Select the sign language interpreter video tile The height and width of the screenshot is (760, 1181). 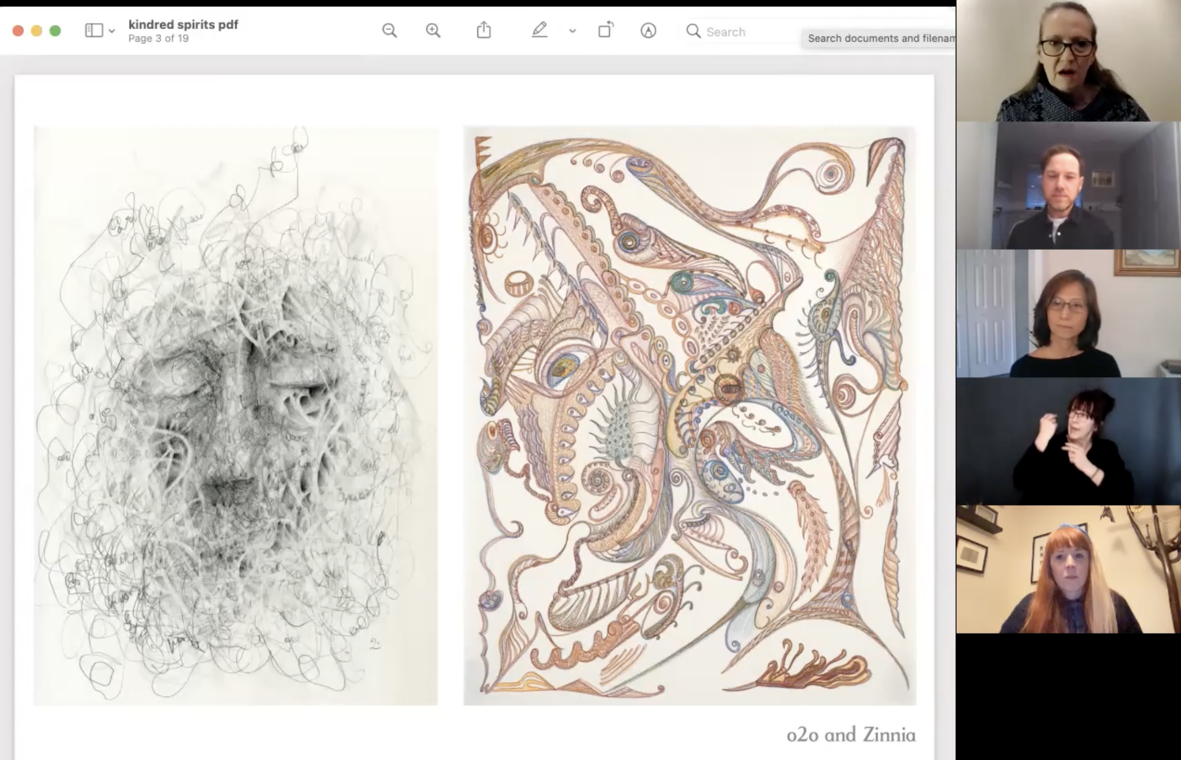pyautogui.click(x=1068, y=441)
